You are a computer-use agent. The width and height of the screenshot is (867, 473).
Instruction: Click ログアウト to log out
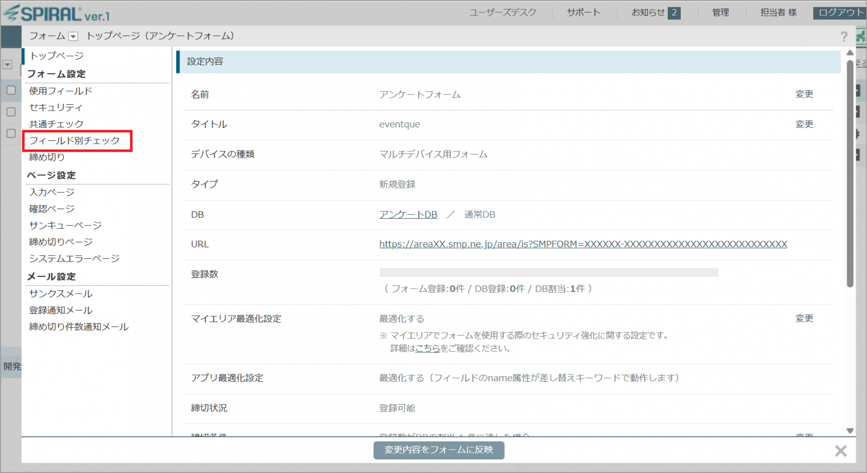pyautogui.click(x=840, y=12)
